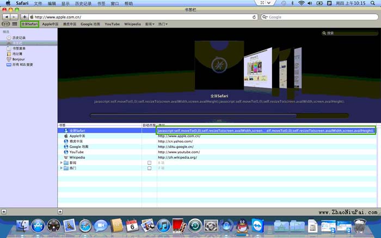
Task: Toggle auto-click checkbox for 热门 folder
Action: pos(150,168)
